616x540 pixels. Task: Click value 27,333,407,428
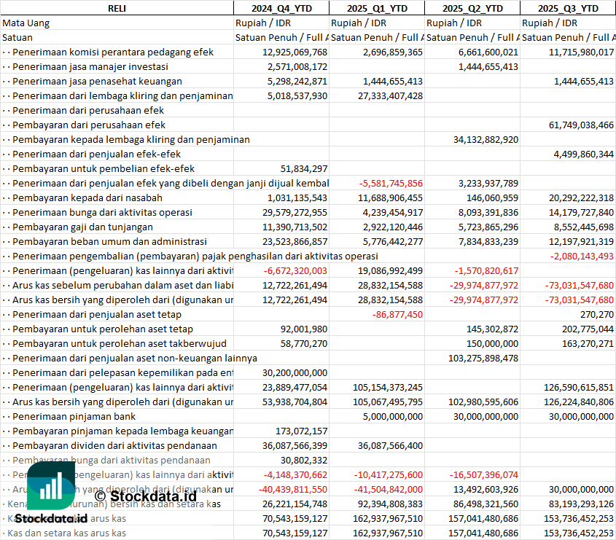click(x=390, y=95)
